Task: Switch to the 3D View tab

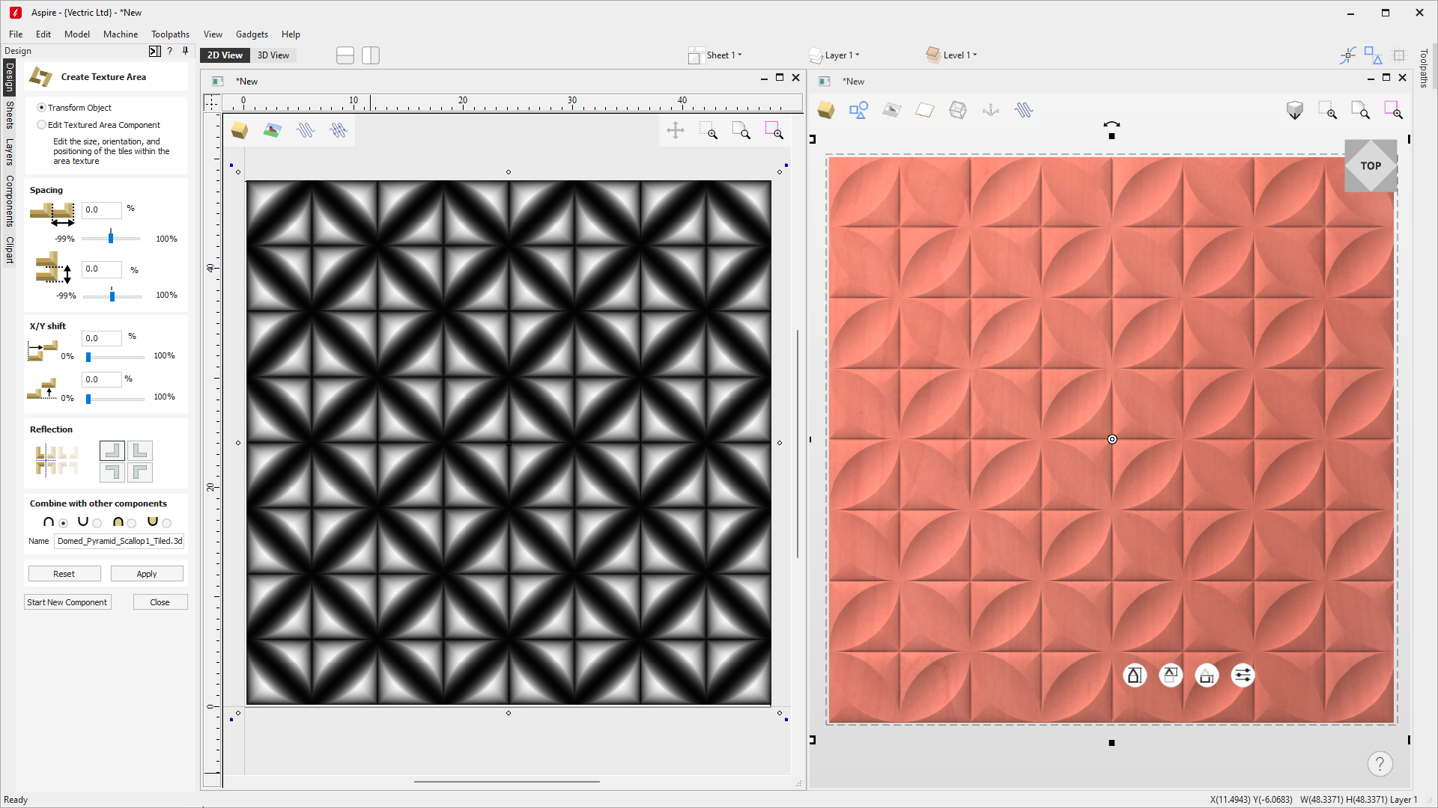Action: 273,55
